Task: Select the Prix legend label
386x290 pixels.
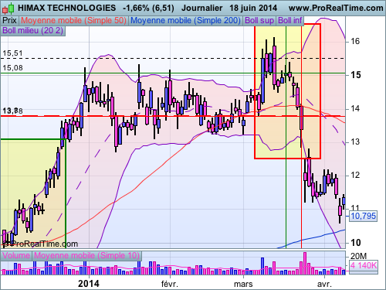Action: (x=10, y=20)
